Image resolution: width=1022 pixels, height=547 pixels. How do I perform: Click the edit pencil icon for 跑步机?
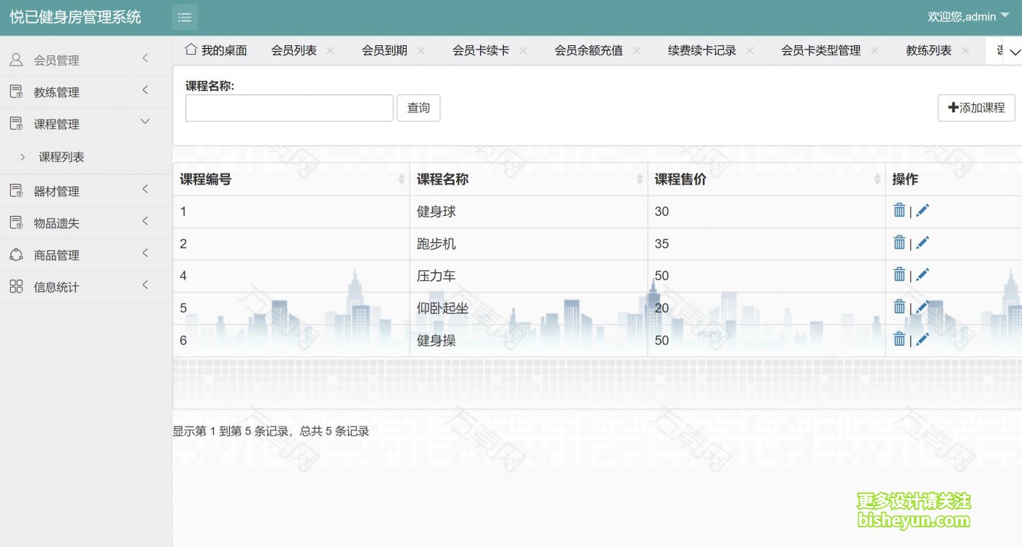click(x=922, y=241)
